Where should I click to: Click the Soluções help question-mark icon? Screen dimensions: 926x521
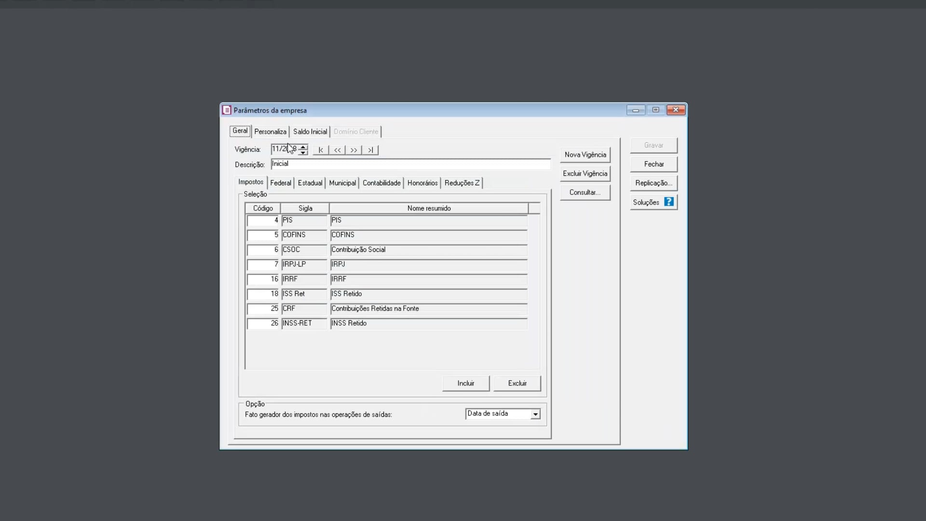668,202
